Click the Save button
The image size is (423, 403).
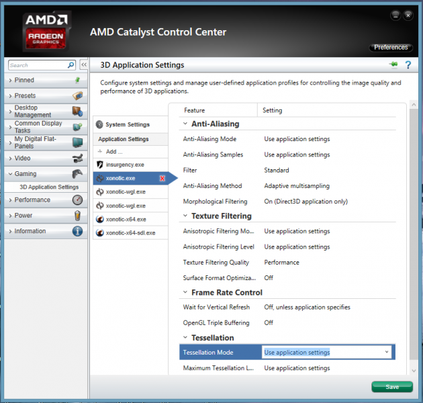[392, 387]
